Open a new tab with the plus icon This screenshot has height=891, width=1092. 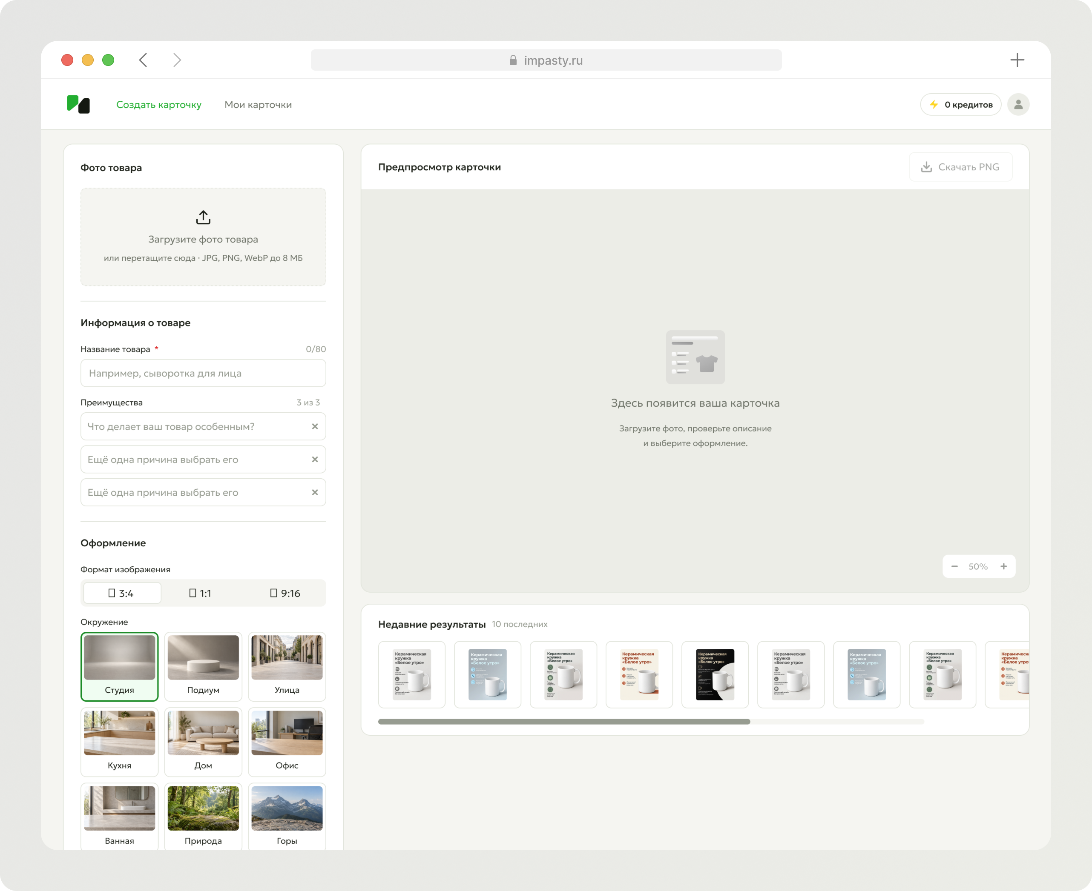click(x=1017, y=60)
